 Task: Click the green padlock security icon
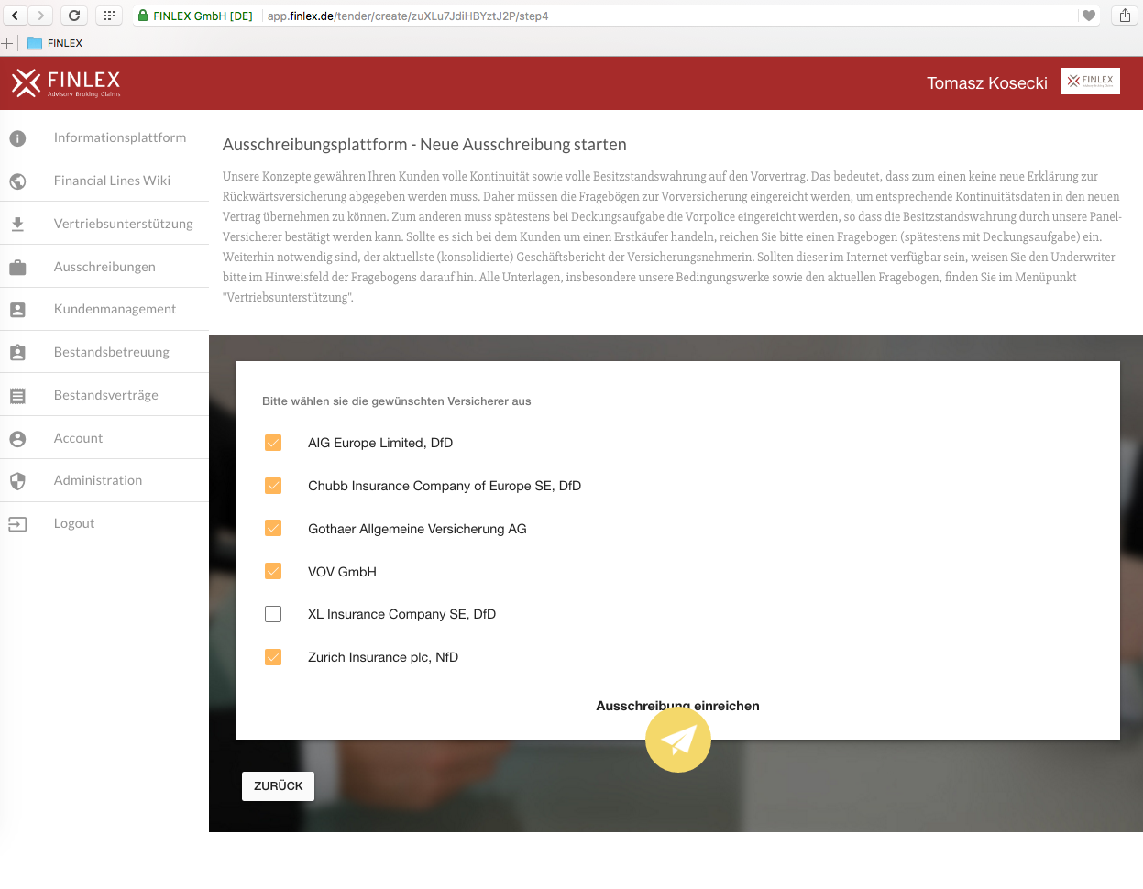(x=143, y=16)
